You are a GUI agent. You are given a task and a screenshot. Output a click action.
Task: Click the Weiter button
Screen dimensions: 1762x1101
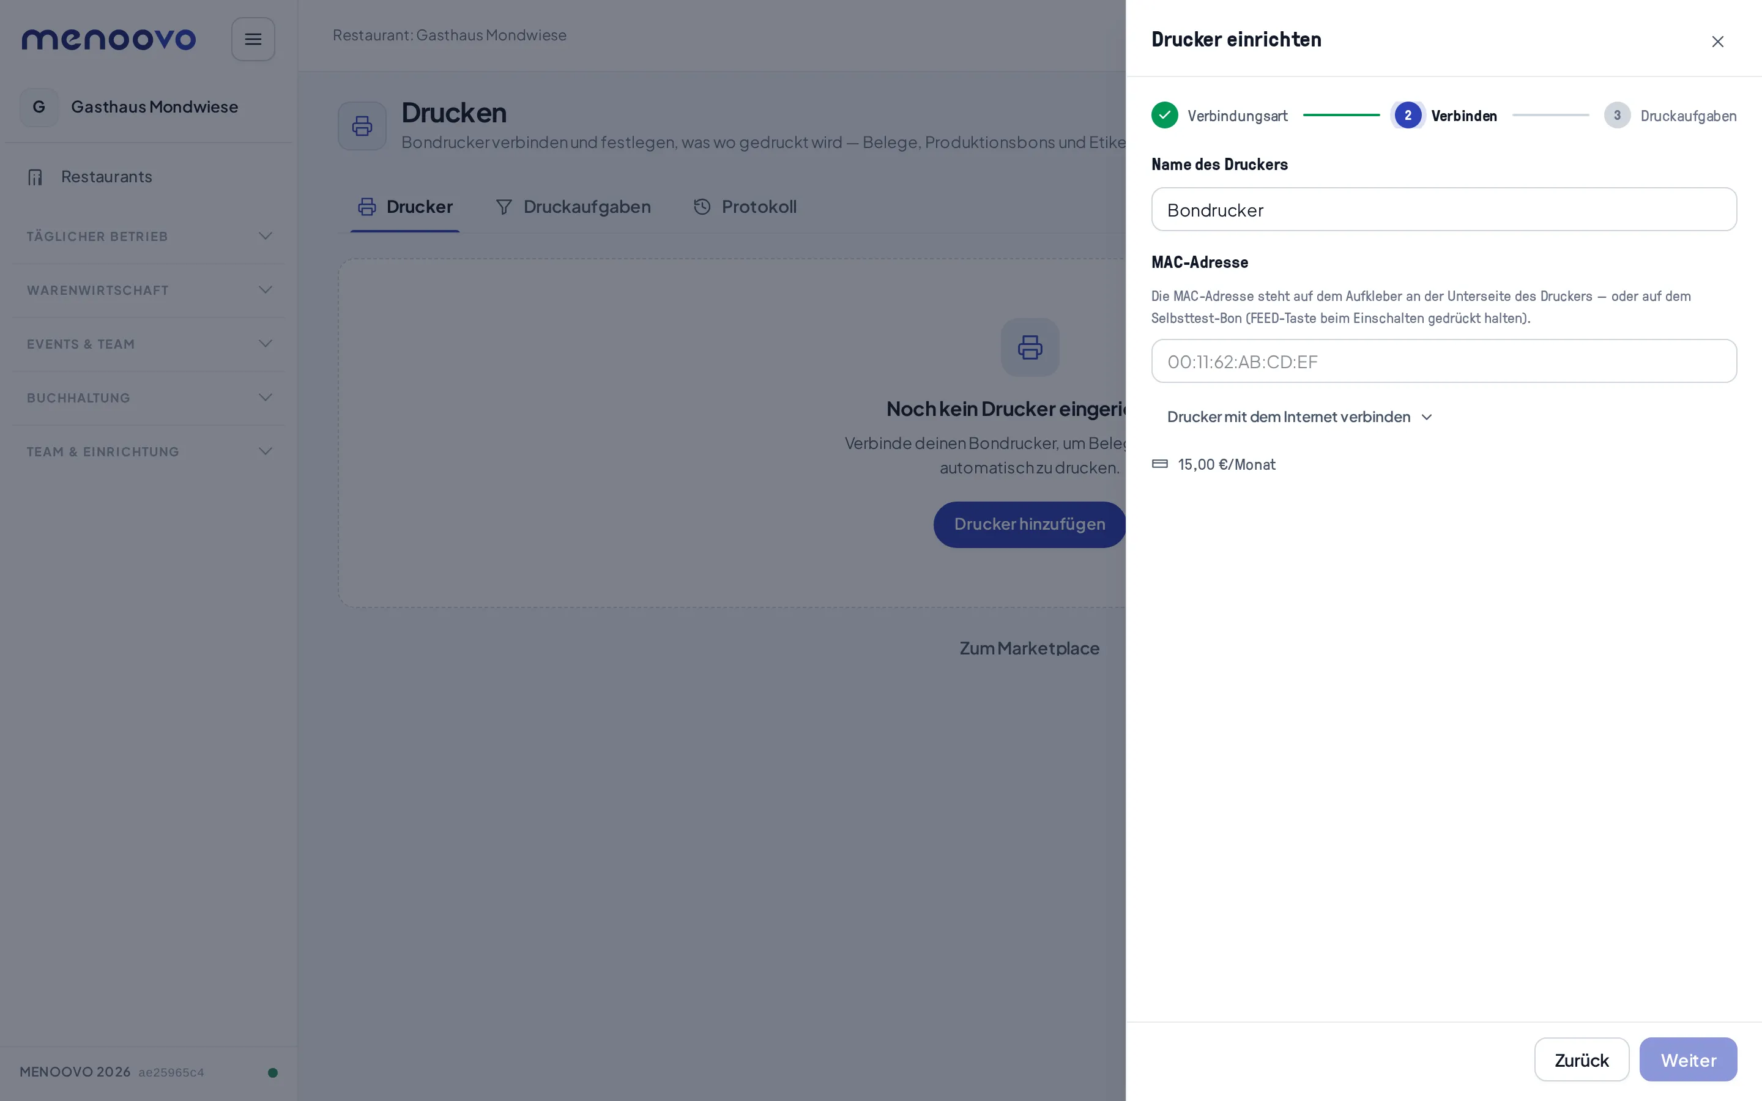(x=1688, y=1060)
